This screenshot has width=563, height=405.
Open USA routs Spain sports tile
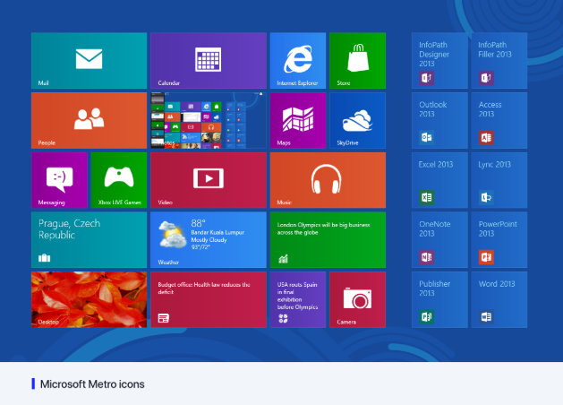click(298, 299)
